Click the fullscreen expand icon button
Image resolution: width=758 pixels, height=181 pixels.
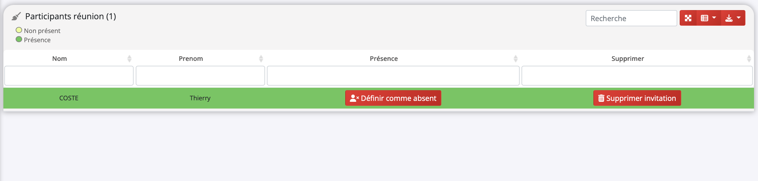click(688, 18)
